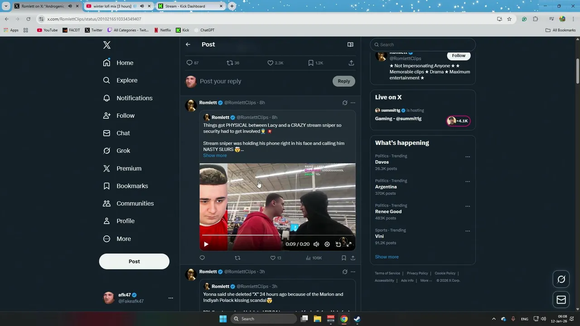Screen dimensions: 580x326
Task: Open floating messages envelope button
Action: click(x=561, y=299)
